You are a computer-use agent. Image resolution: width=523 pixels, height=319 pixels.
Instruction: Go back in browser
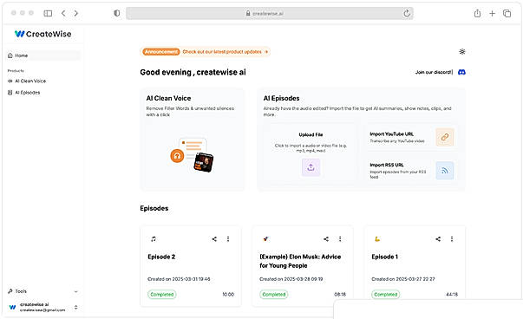[x=63, y=13]
